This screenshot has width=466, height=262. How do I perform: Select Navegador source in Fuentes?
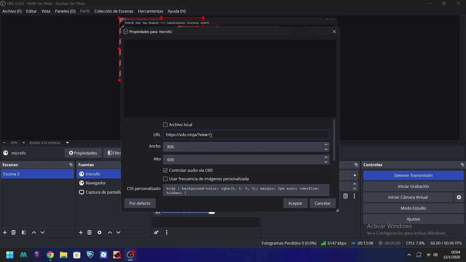99,183
